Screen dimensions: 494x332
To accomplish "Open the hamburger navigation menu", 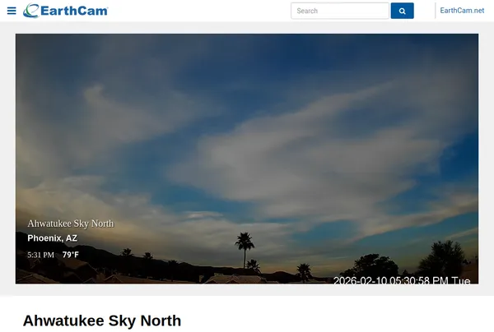I will 12,11.
